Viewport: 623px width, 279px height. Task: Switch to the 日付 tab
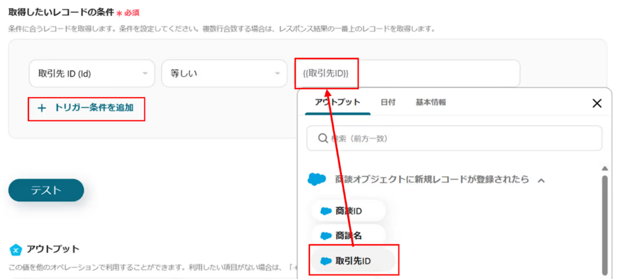point(388,102)
